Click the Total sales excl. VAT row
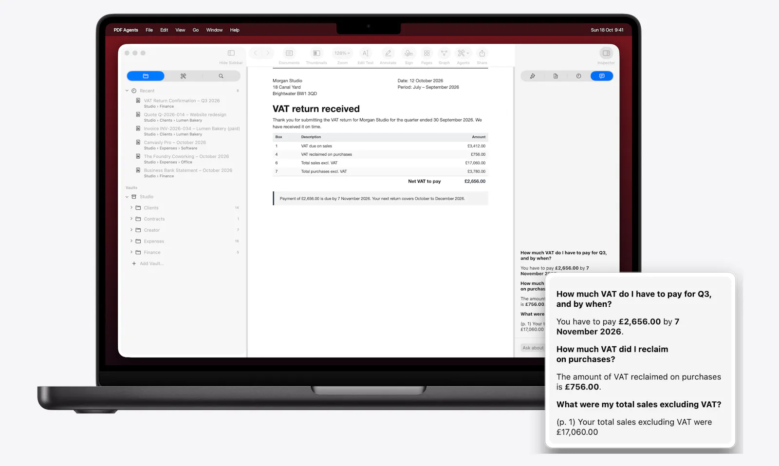Viewport: 779px width, 466px height. (x=380, y=163)
